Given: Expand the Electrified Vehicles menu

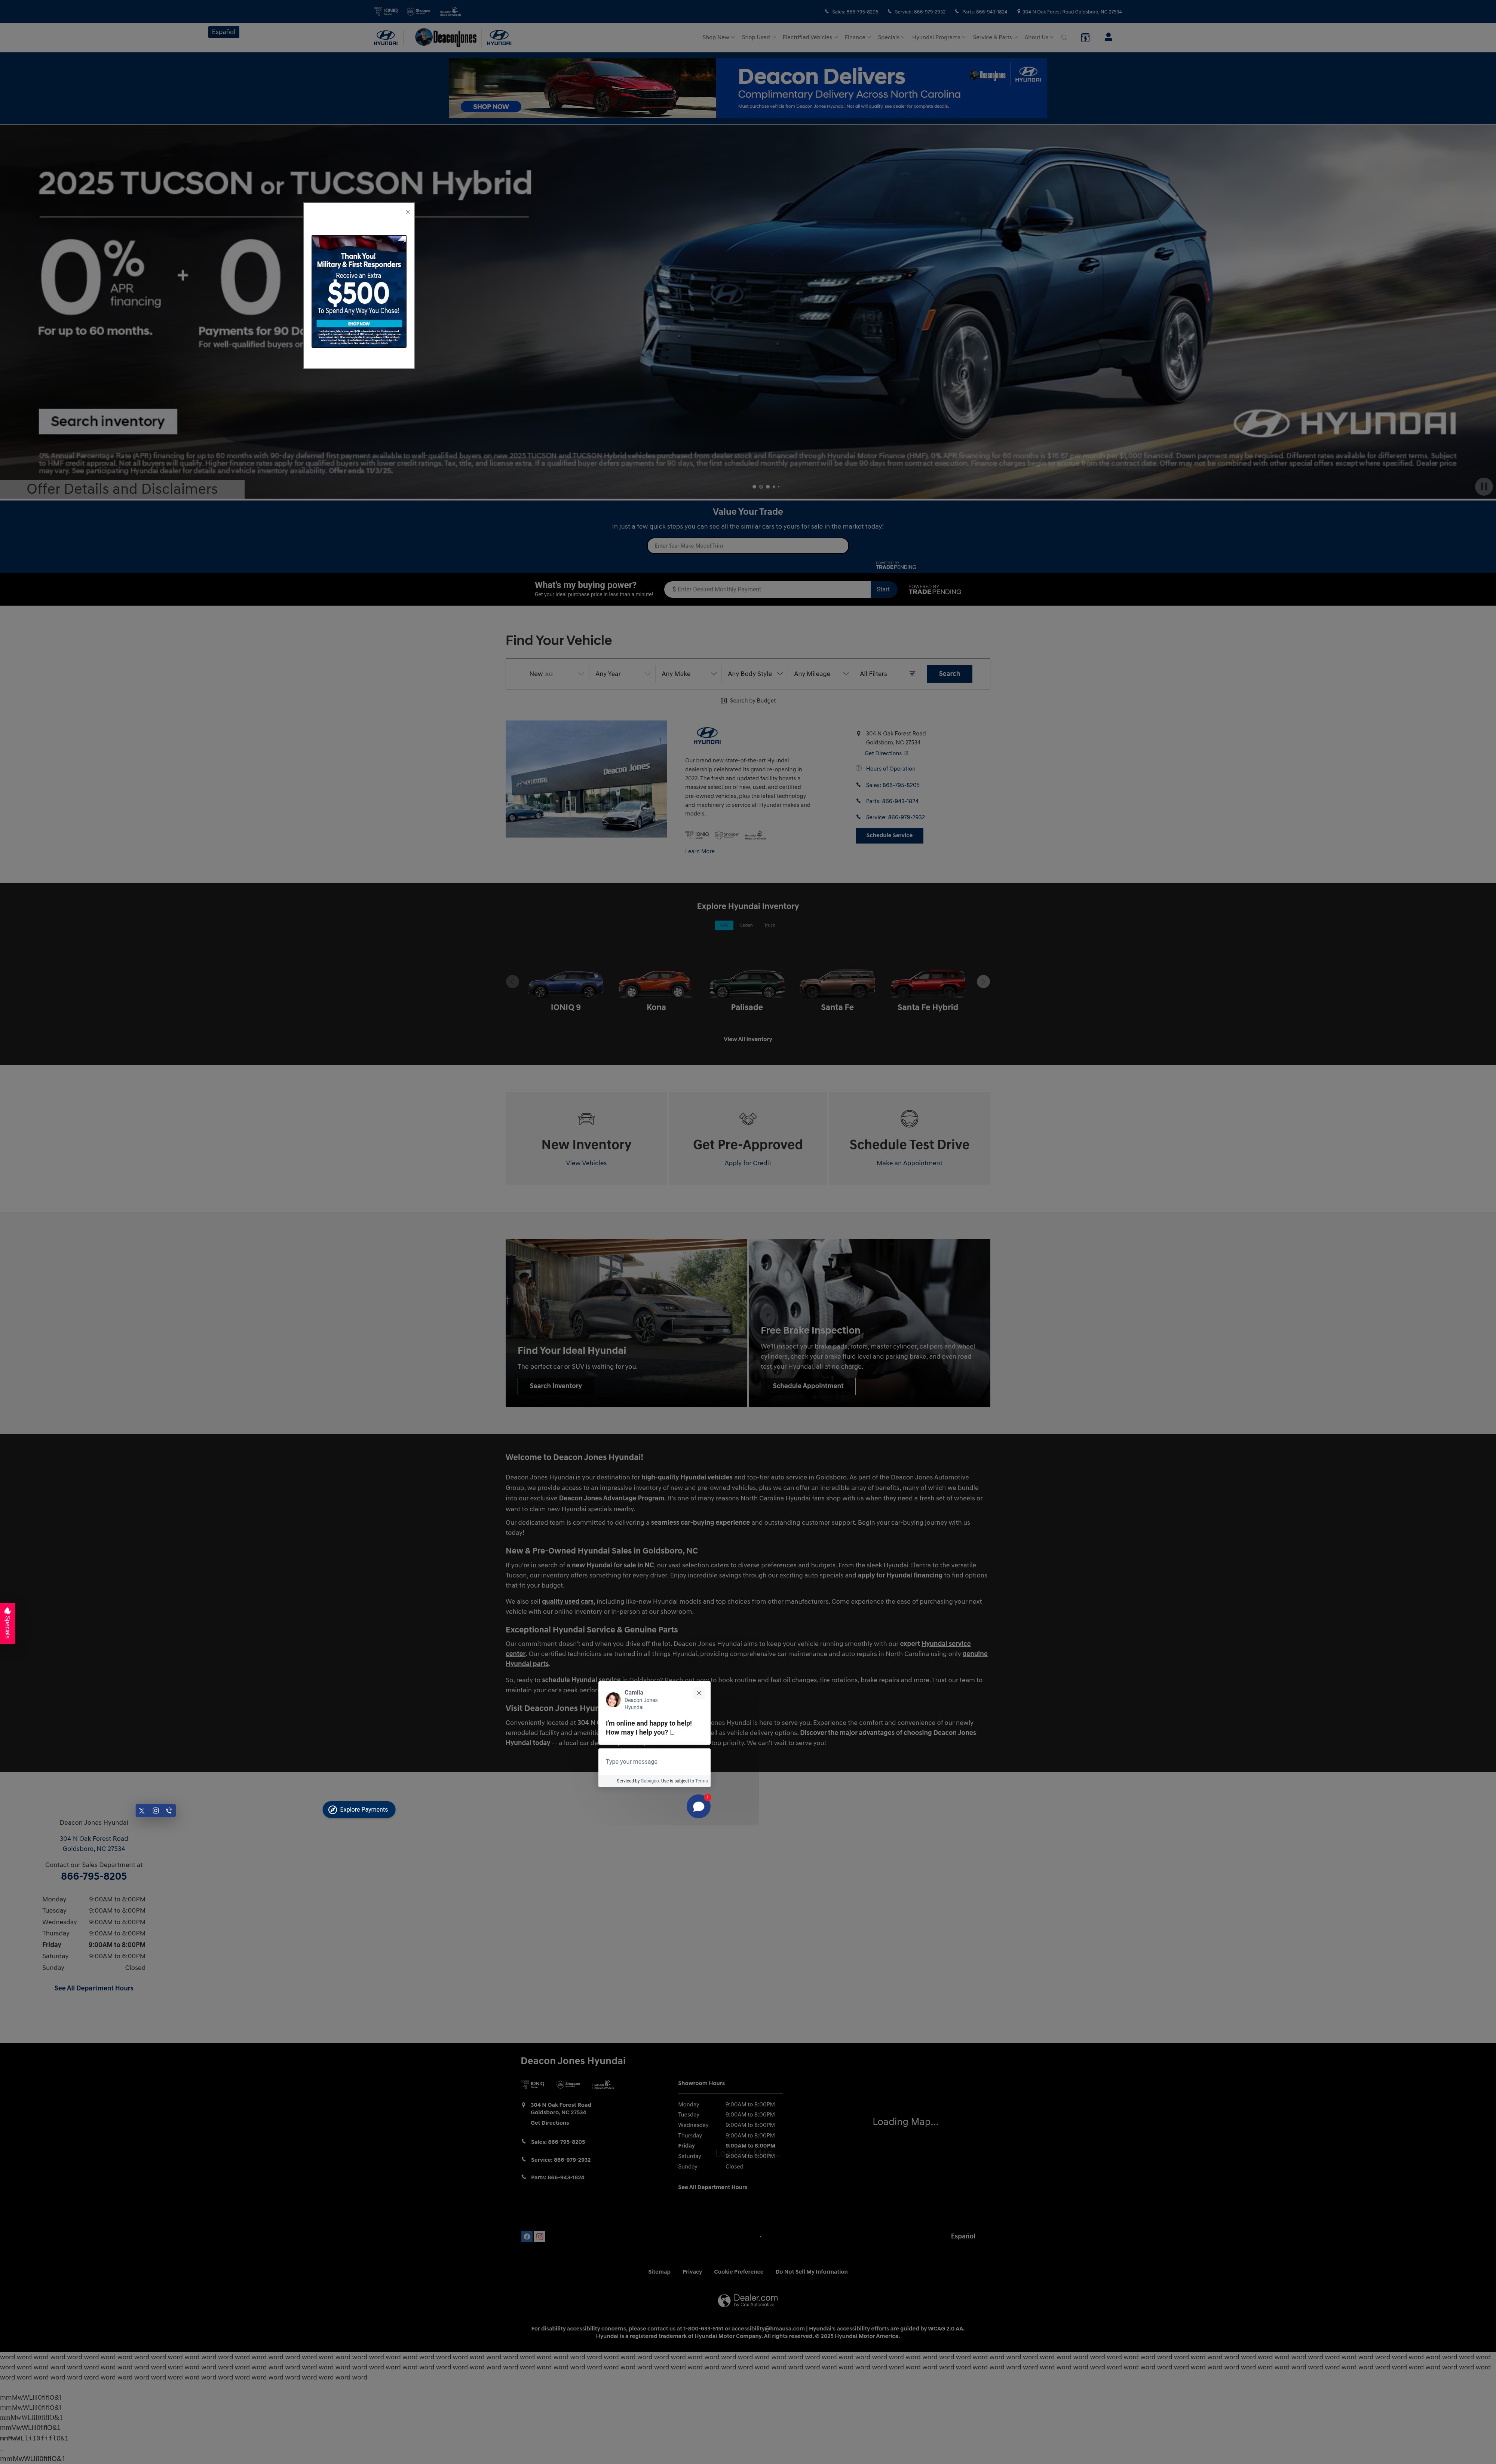Looking at the screenshot, I should click(810, 38).
